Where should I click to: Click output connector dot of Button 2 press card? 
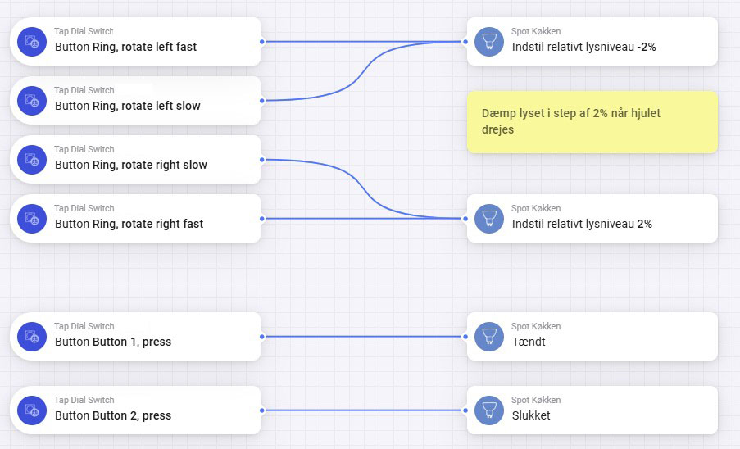261,410
